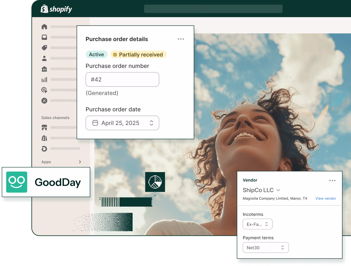This screenshot has width=351, height=266.
Task: Open the ShipCo LLC vendor dropdown
Action: point(278,190)
